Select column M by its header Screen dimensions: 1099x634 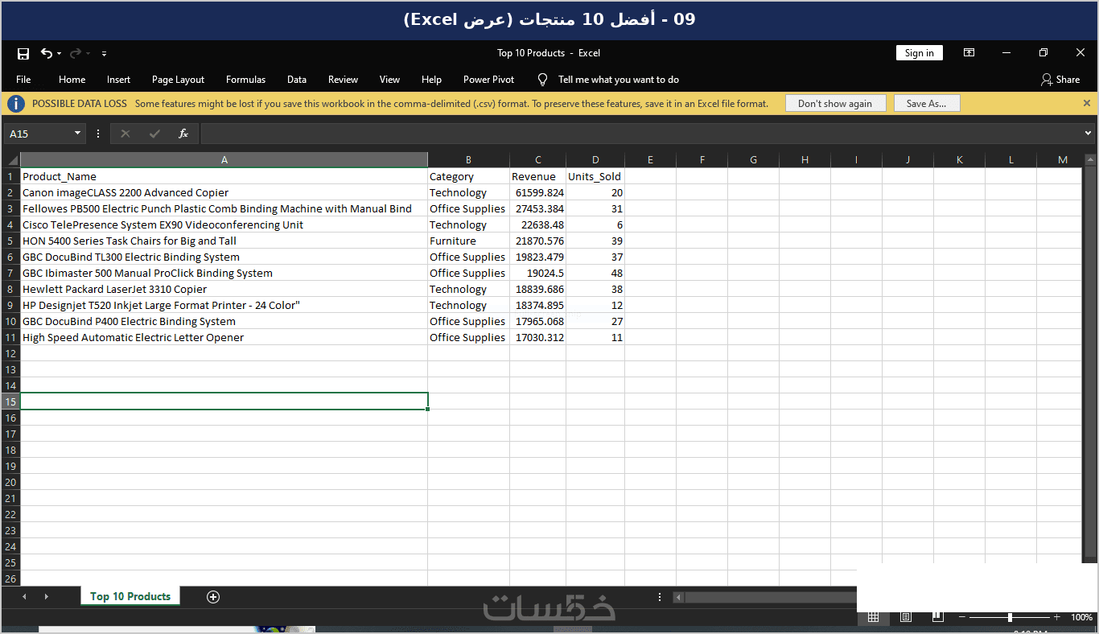(x=1063, y=160)
